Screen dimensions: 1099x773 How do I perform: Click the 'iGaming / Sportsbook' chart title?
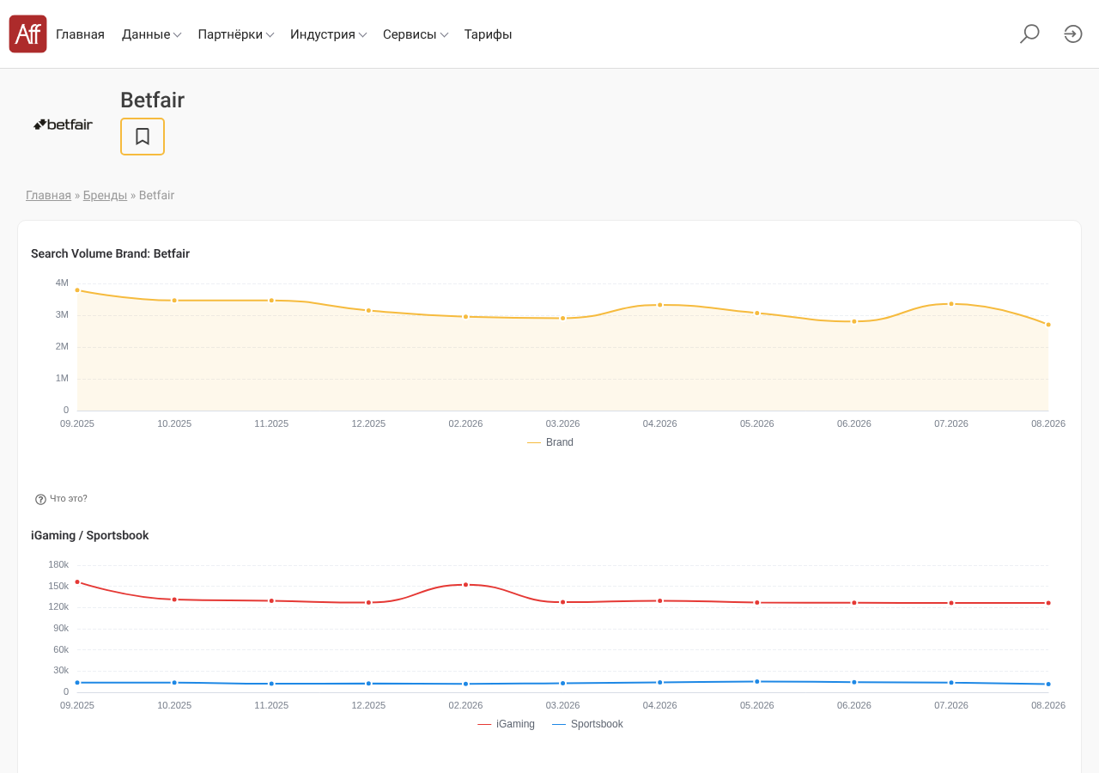(90, 535)
